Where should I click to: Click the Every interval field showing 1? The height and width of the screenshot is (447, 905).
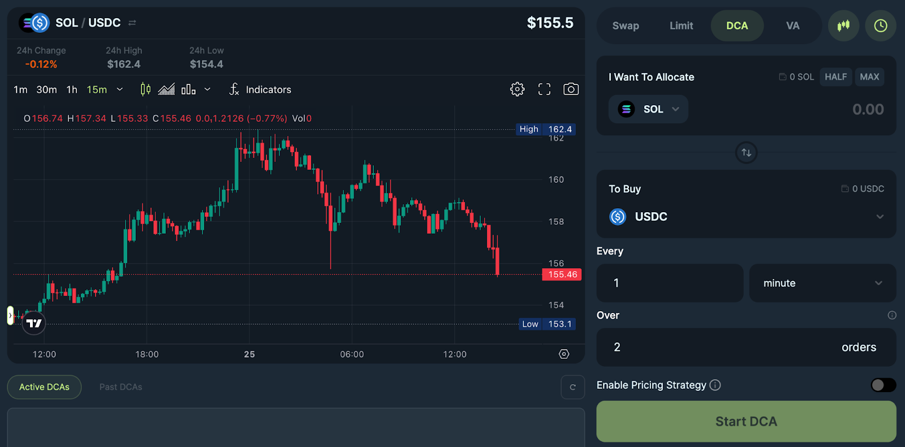click(x=670, y=283)
